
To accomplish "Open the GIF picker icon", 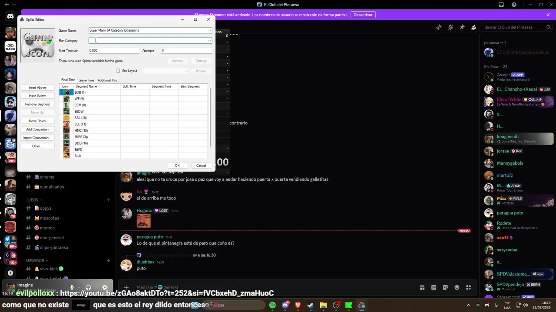I will 434,287.
